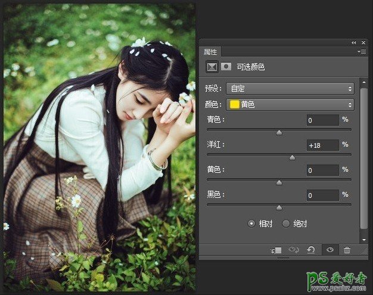Click the layer mask icon

226,67
